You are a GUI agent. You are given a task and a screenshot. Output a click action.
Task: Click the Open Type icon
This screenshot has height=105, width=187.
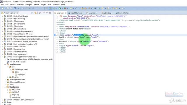pos(82,8)
